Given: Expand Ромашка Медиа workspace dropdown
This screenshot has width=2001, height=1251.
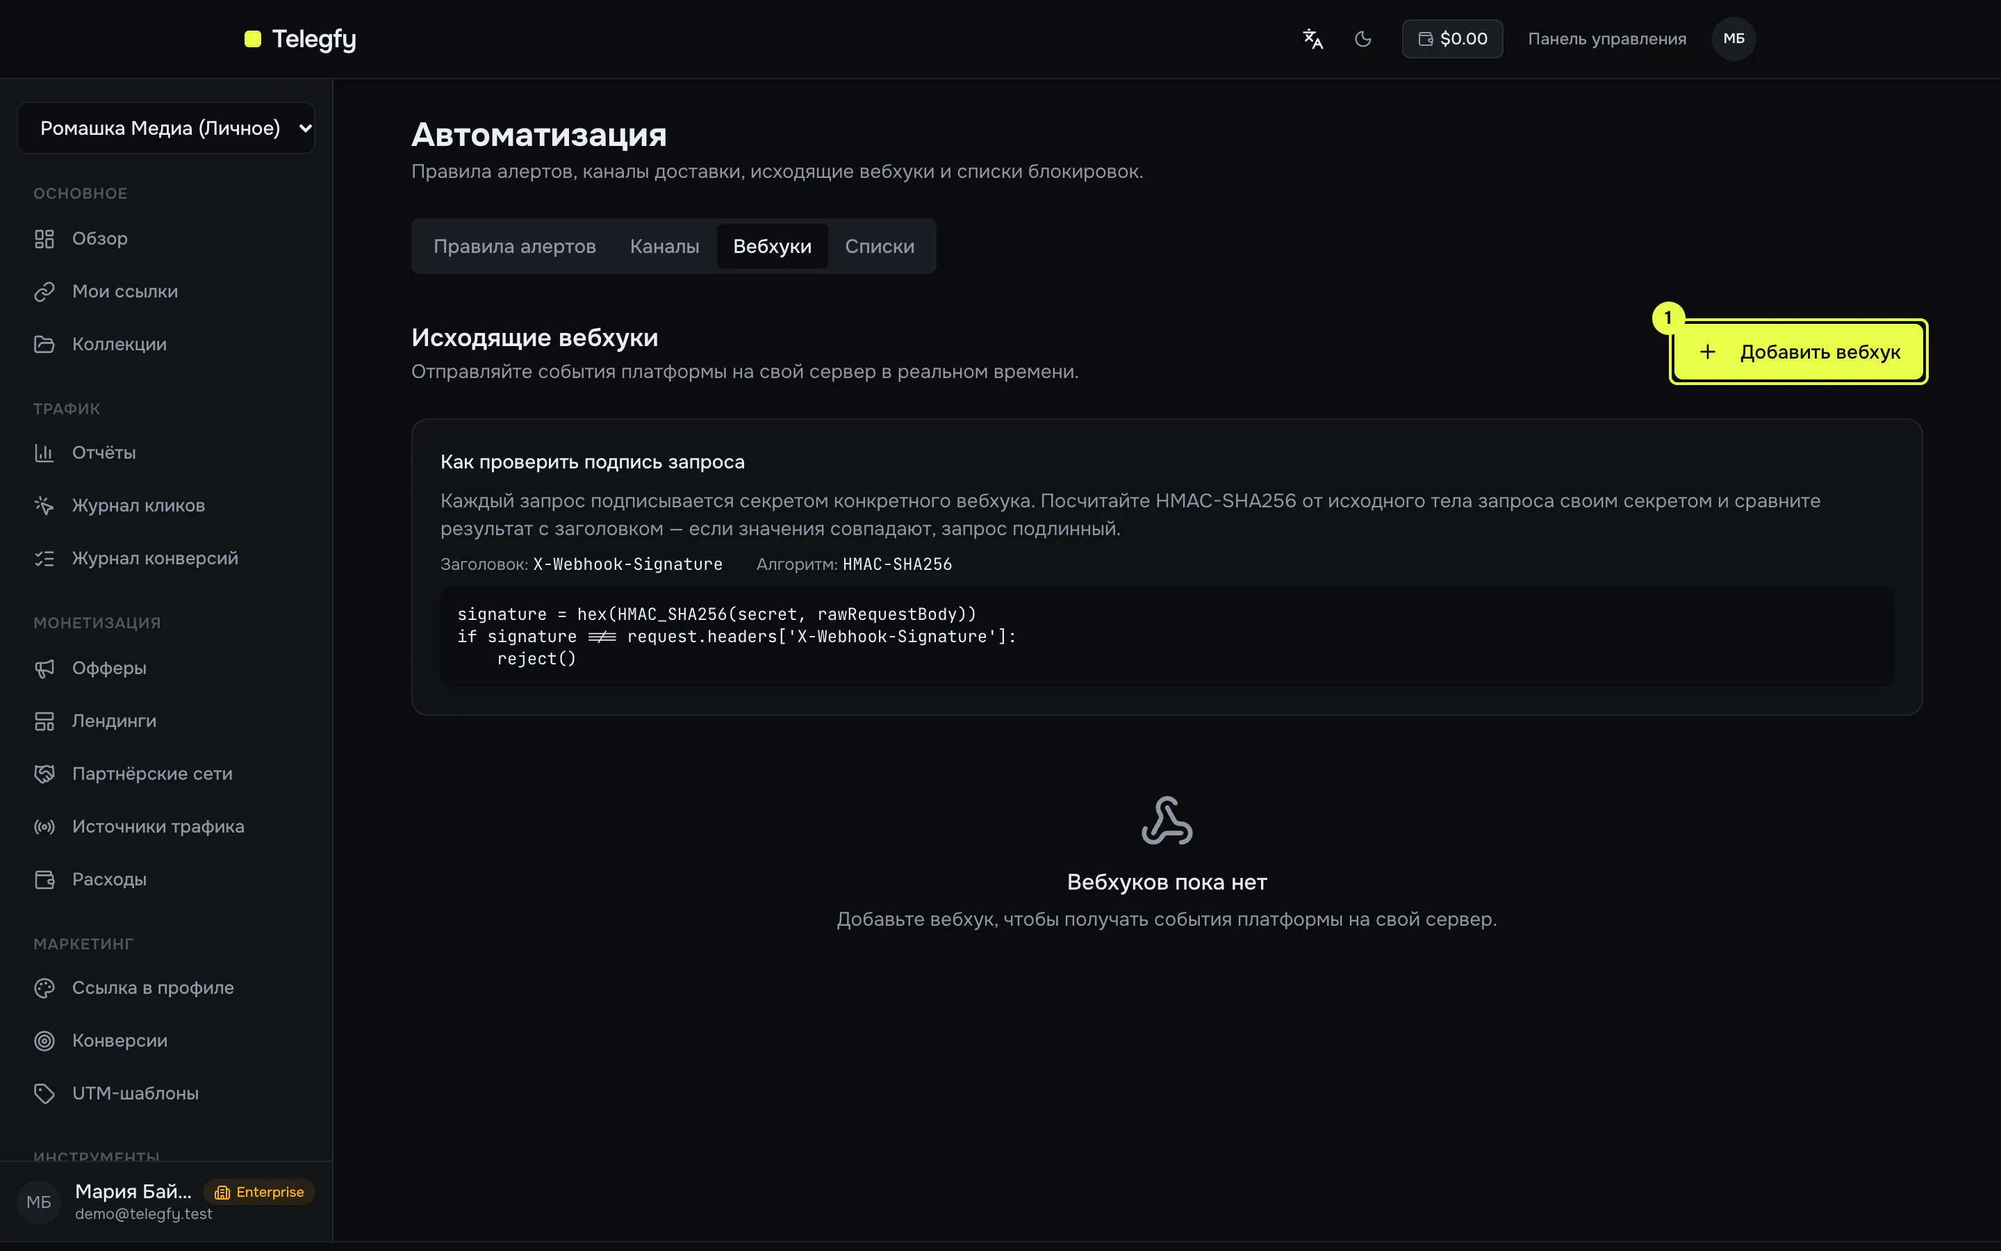Looking at the screenshot, I should pyautogui.click(x=166, y=129).
